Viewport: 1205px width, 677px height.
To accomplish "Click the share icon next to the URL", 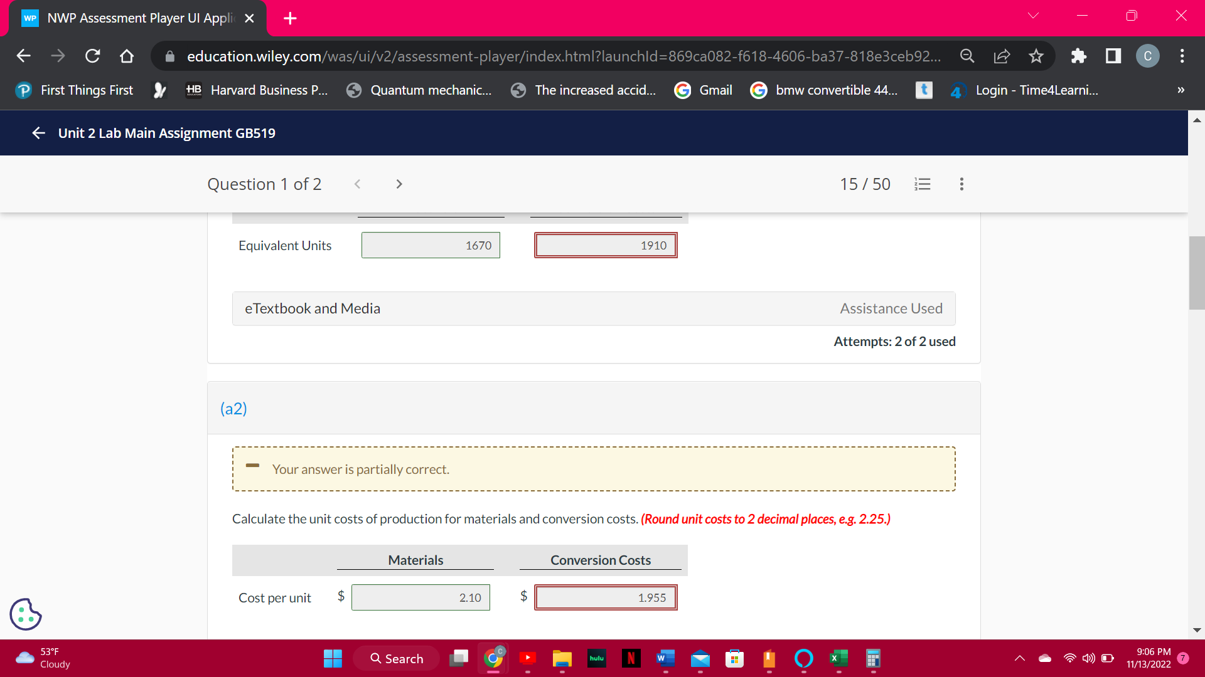I will coord(1002,56).
